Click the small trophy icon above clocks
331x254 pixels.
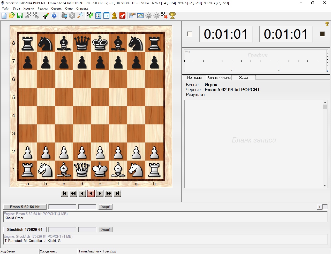pos(327,24)
